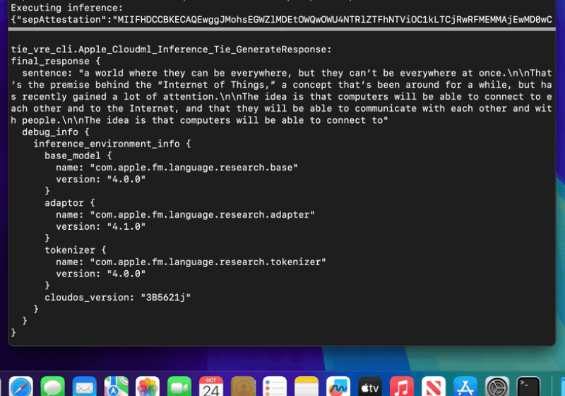This screenshot has width=565, height=396.
Task: Open Calendar showing OCT 24
Action: [x=211, y=387]
